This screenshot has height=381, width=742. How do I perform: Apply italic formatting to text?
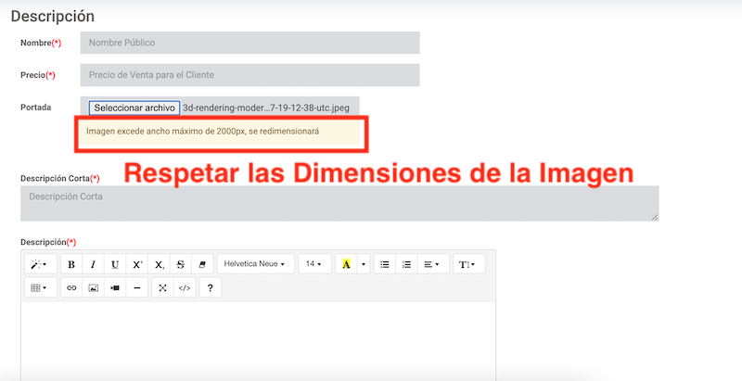[93, 264]
